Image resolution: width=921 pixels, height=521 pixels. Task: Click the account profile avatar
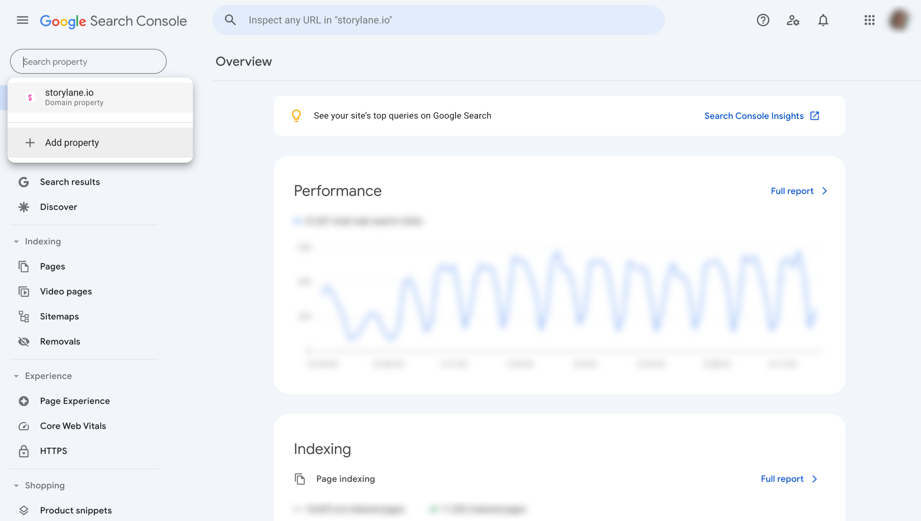pyautogui.click(x=899, y=20)
